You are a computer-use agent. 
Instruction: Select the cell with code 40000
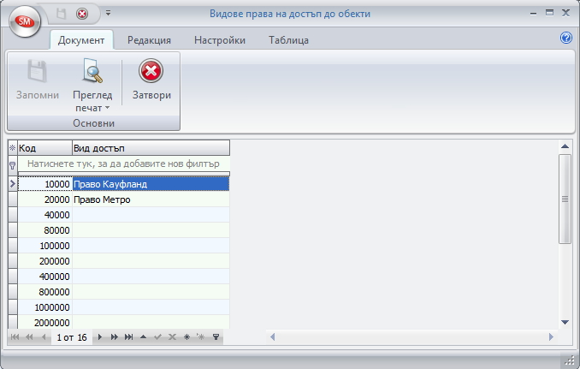click(44, 215)
